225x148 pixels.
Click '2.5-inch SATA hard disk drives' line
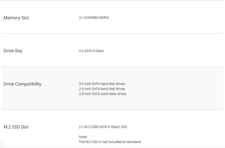(x=102, y=89)
